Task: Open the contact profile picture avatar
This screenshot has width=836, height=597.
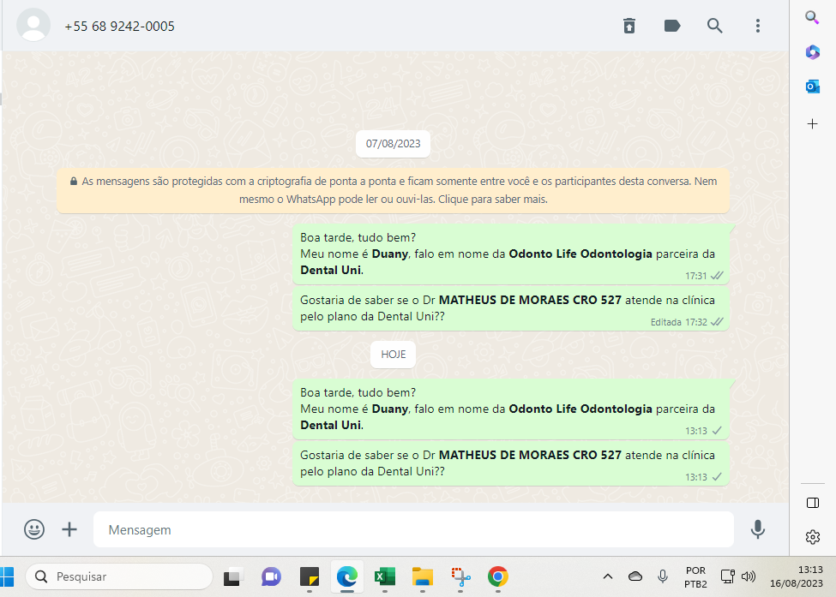Action: [33, 25]
